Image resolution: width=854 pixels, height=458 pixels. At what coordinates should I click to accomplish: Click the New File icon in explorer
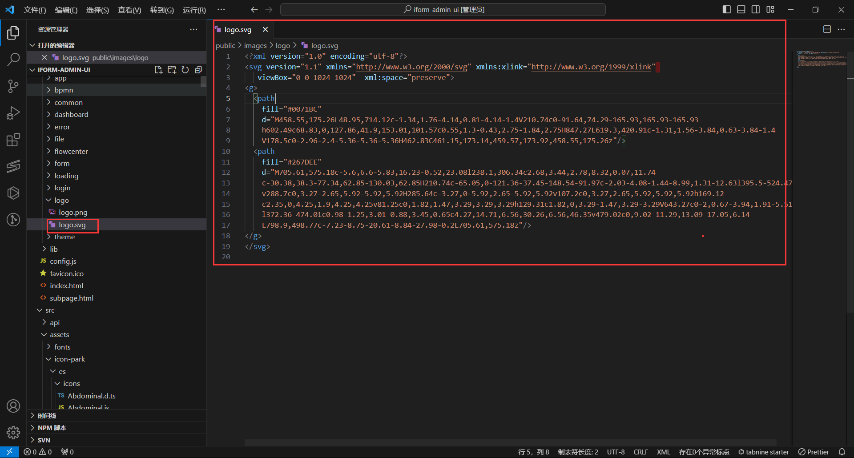pos(158,70)
